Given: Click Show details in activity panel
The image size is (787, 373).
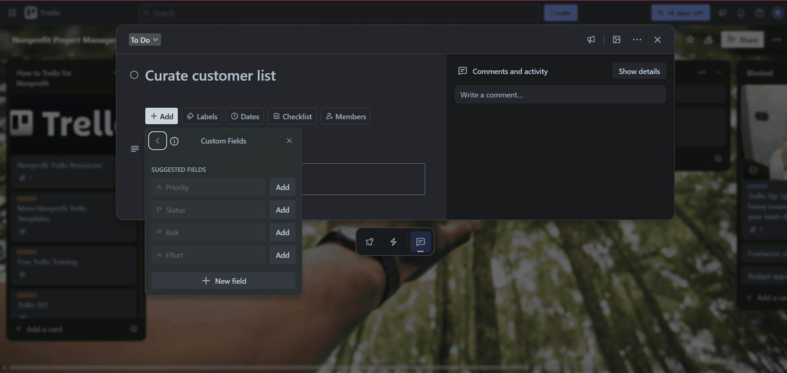Looking at the screenshot, I should point(639,71).
